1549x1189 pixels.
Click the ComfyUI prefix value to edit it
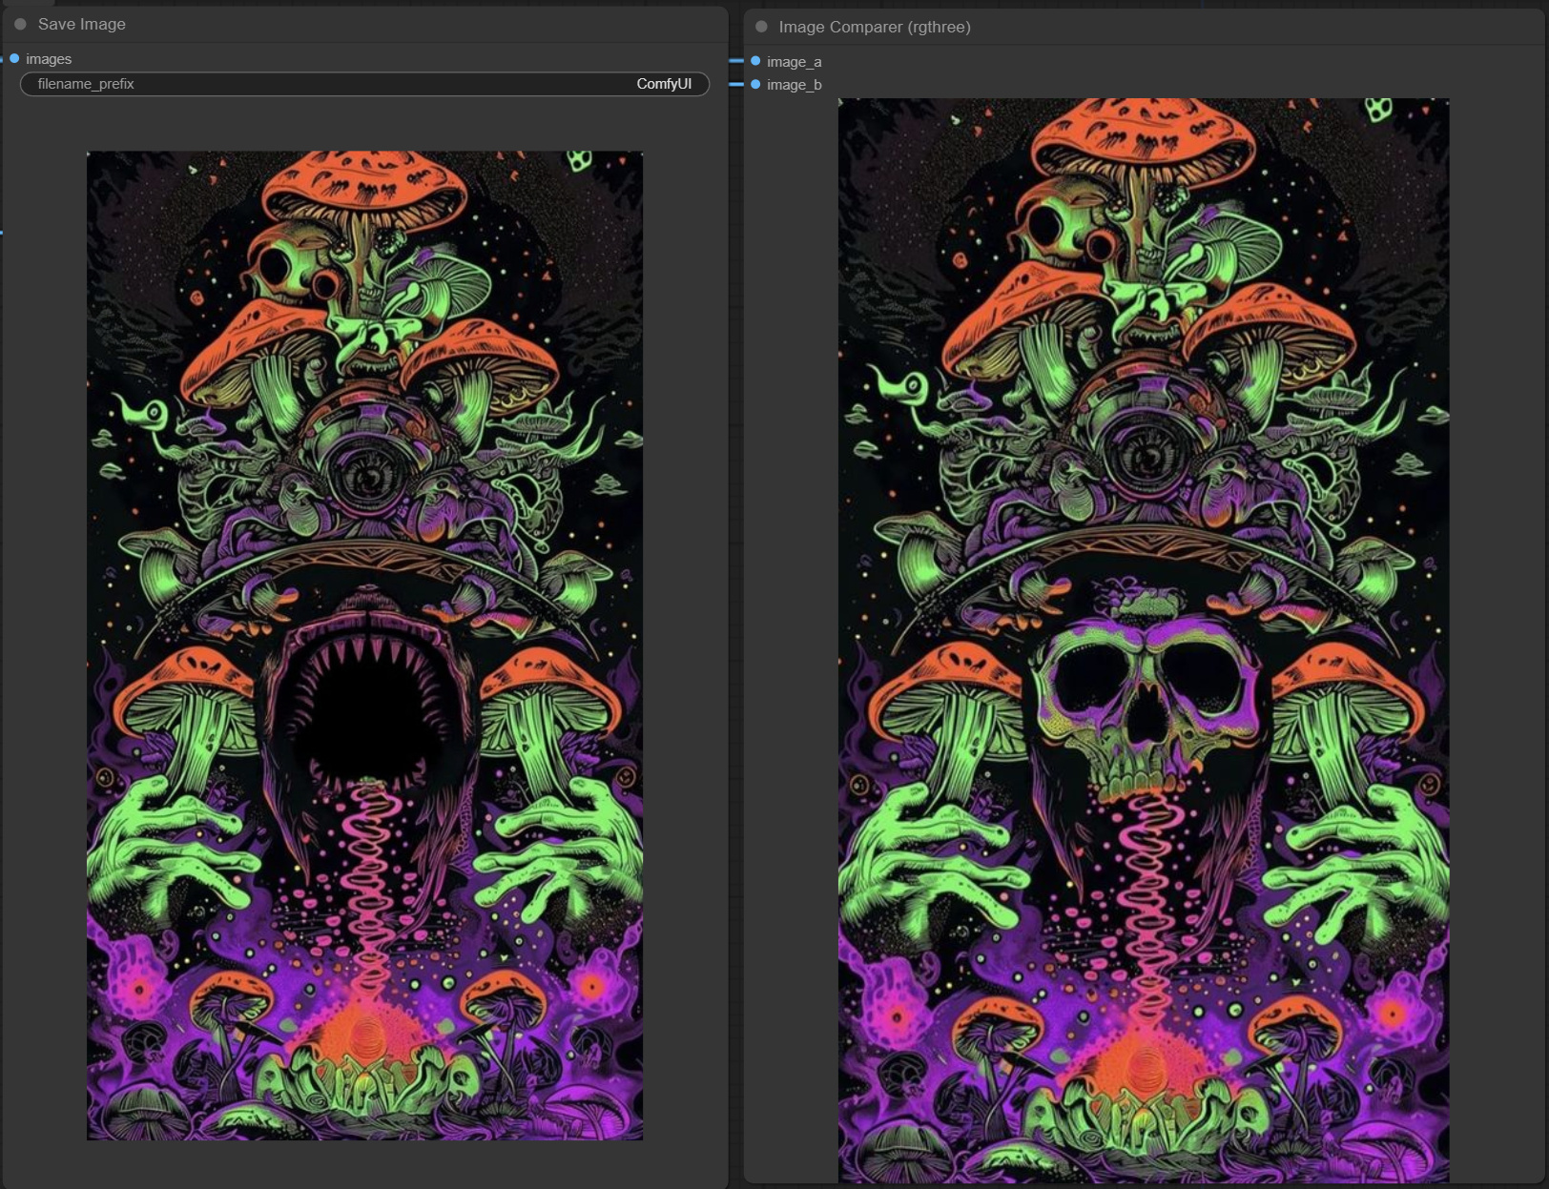(x=665, y=84)
